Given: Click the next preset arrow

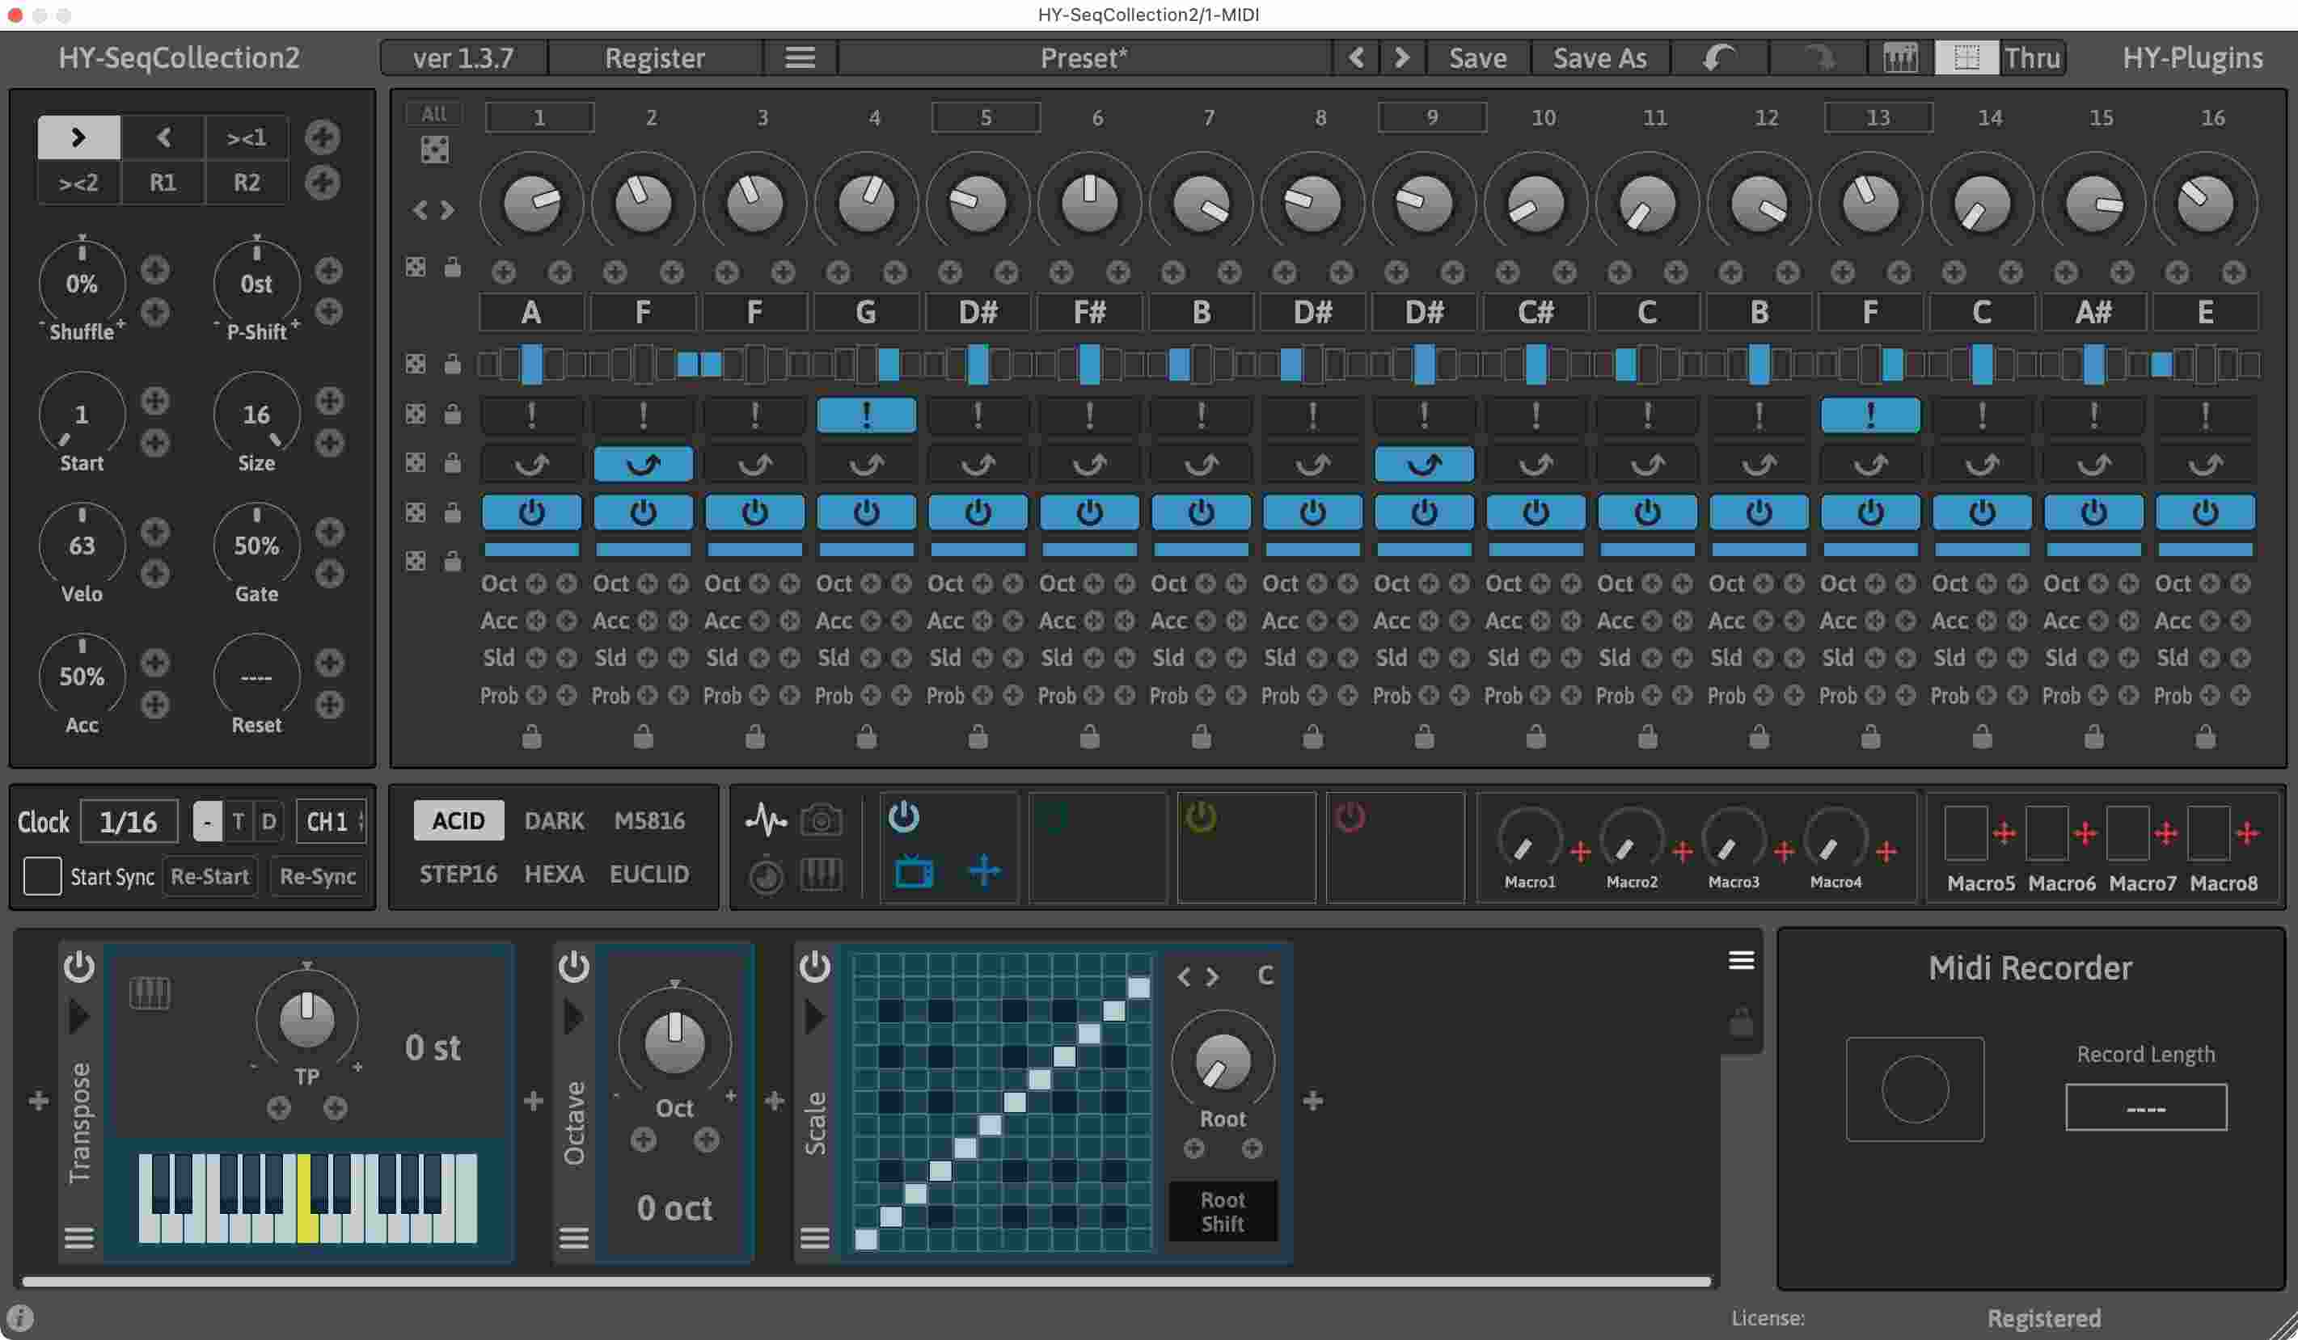Looking at the screenshot, I should click(1400, 57).
